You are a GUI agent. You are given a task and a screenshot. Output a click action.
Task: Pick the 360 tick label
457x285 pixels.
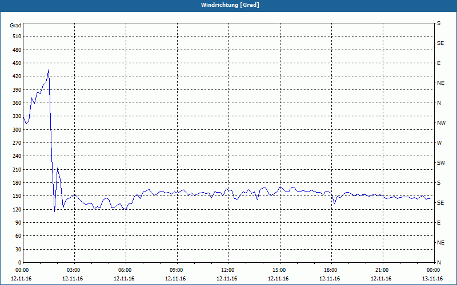tap(17, 103)
